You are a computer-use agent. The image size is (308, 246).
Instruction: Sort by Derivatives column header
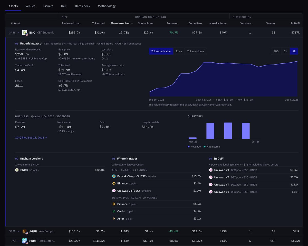tap(195, 23)
